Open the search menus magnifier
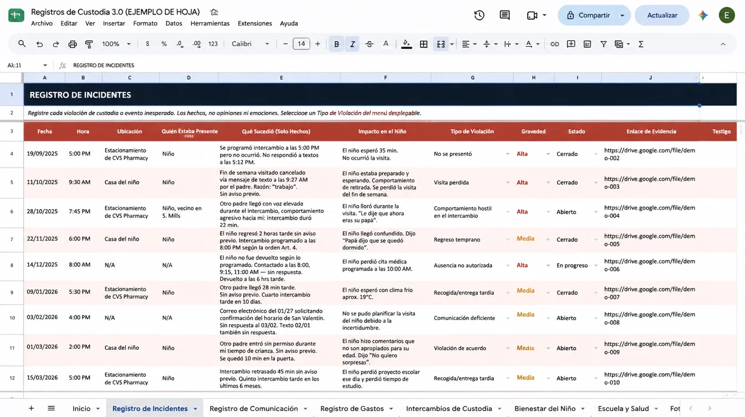745x417 pixels. click(x=22, y=44)
